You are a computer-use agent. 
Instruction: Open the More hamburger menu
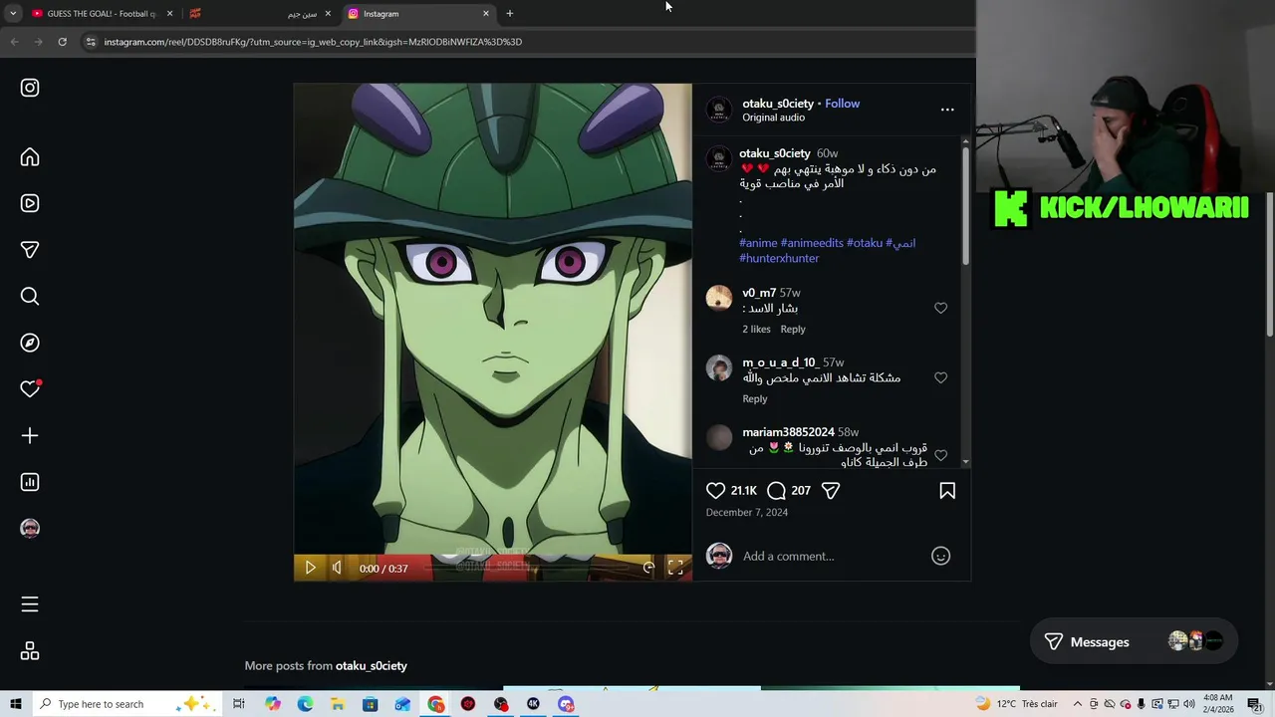tap(30, 604)
